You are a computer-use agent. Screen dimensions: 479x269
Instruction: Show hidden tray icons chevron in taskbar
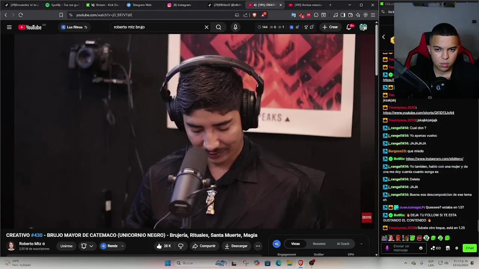pos(406,263)
